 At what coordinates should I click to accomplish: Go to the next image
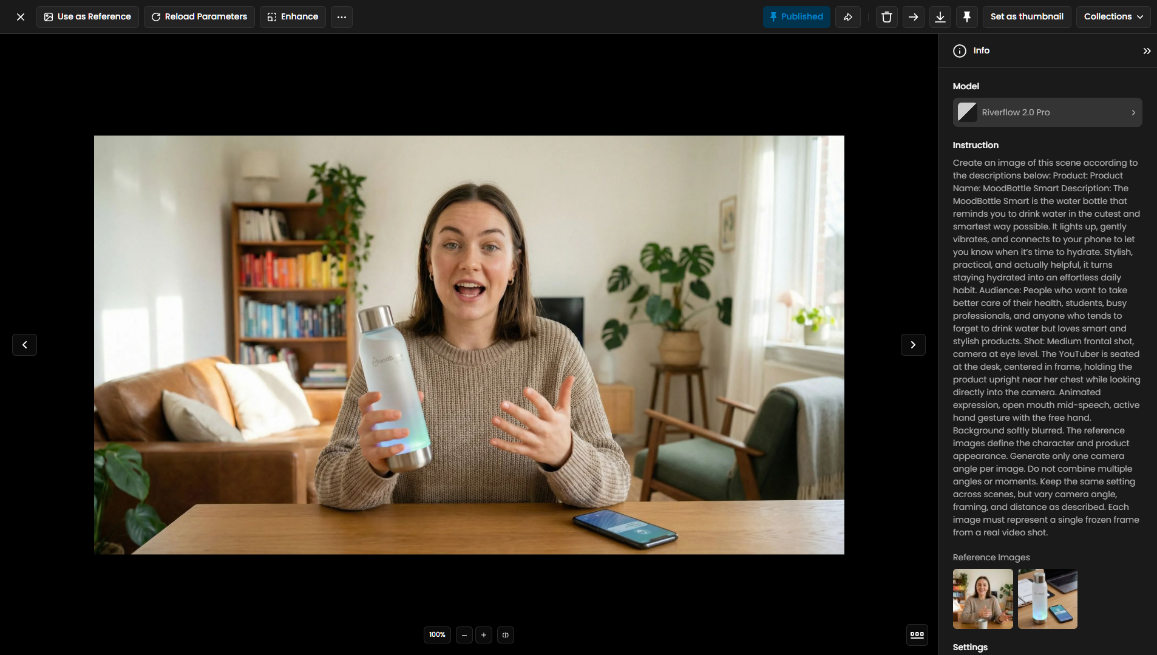(912, 345)
